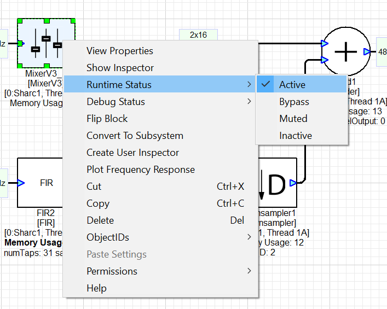Set runtime status to Inactive
Image resolution: width=387 pixels, height=309 pixels.
(x=302, y=136)
